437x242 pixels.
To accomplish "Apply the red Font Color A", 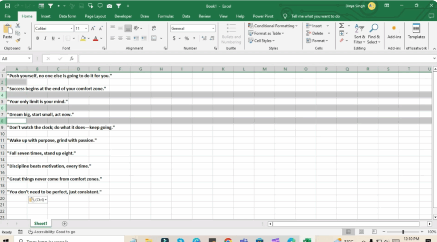I will pyautogui.click(x=95, y=38).
